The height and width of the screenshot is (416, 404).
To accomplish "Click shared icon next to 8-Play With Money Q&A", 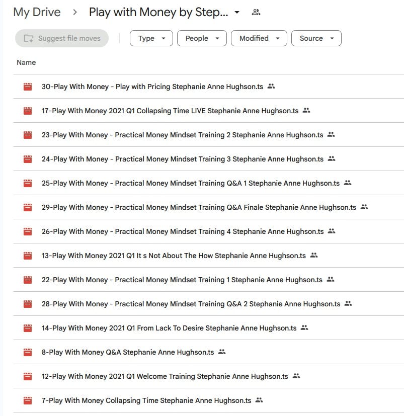I will coord(222,352).
